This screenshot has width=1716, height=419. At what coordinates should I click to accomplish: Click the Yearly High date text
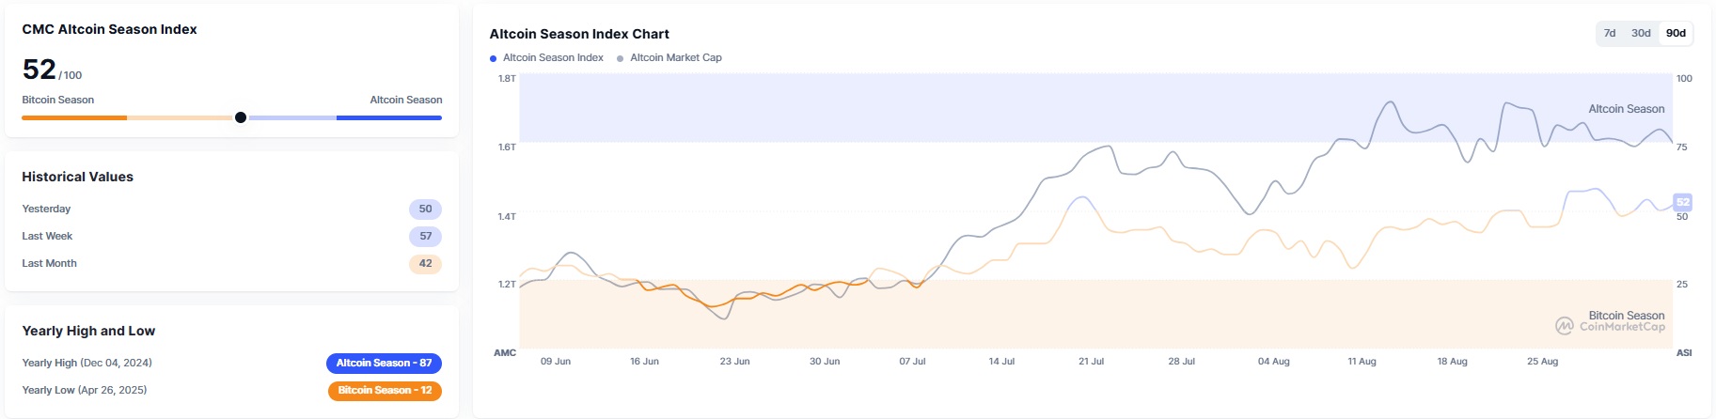click(116, 363)
